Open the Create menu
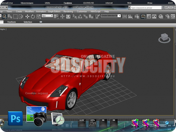The width and height of the screenshot is (176, 132). click(x=19, y=12)
